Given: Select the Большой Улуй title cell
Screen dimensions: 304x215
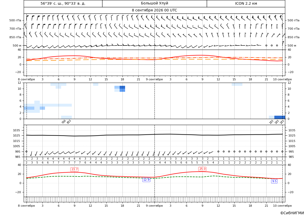Looking at the screenshot, I should coord(154,3).
